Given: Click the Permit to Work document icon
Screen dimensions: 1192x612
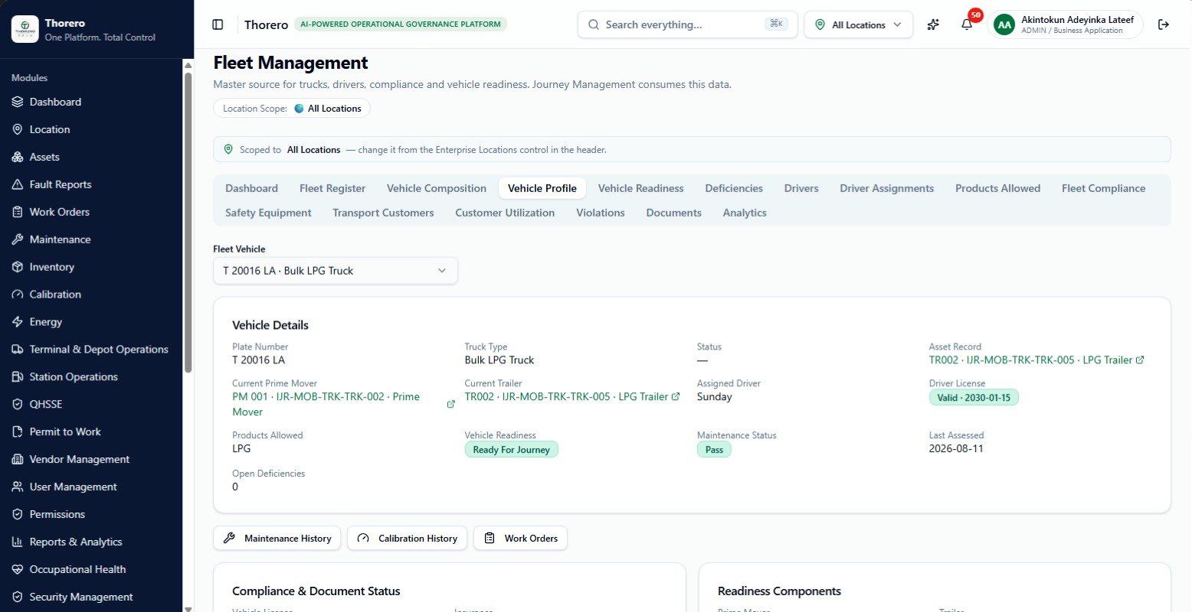Looking at the screenshot, I should pos(18,432).
